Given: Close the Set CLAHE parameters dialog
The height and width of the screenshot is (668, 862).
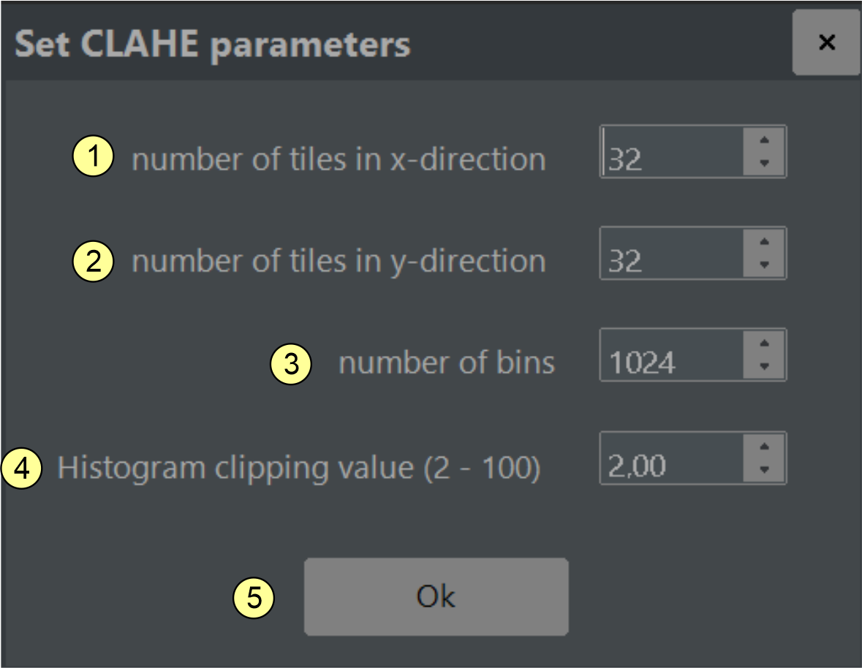Looking at the screenshot, I should 826,42.
